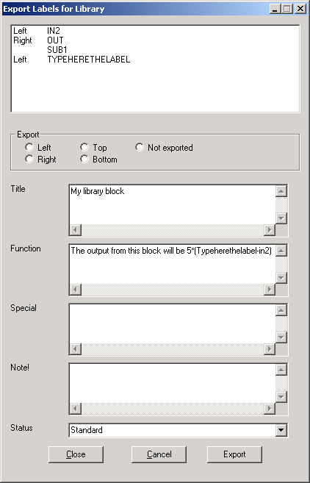Click inside the Special text field
The width and height of the screenshot is (310, 483).
[173, 323]
